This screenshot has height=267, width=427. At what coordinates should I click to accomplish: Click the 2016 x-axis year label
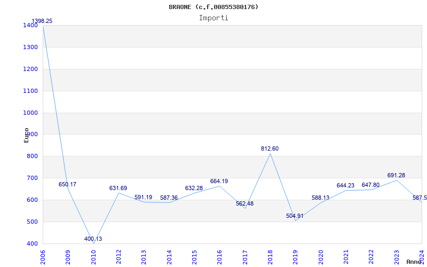click(220, 257)
